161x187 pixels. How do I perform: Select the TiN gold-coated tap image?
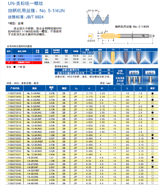click(113, 58)
